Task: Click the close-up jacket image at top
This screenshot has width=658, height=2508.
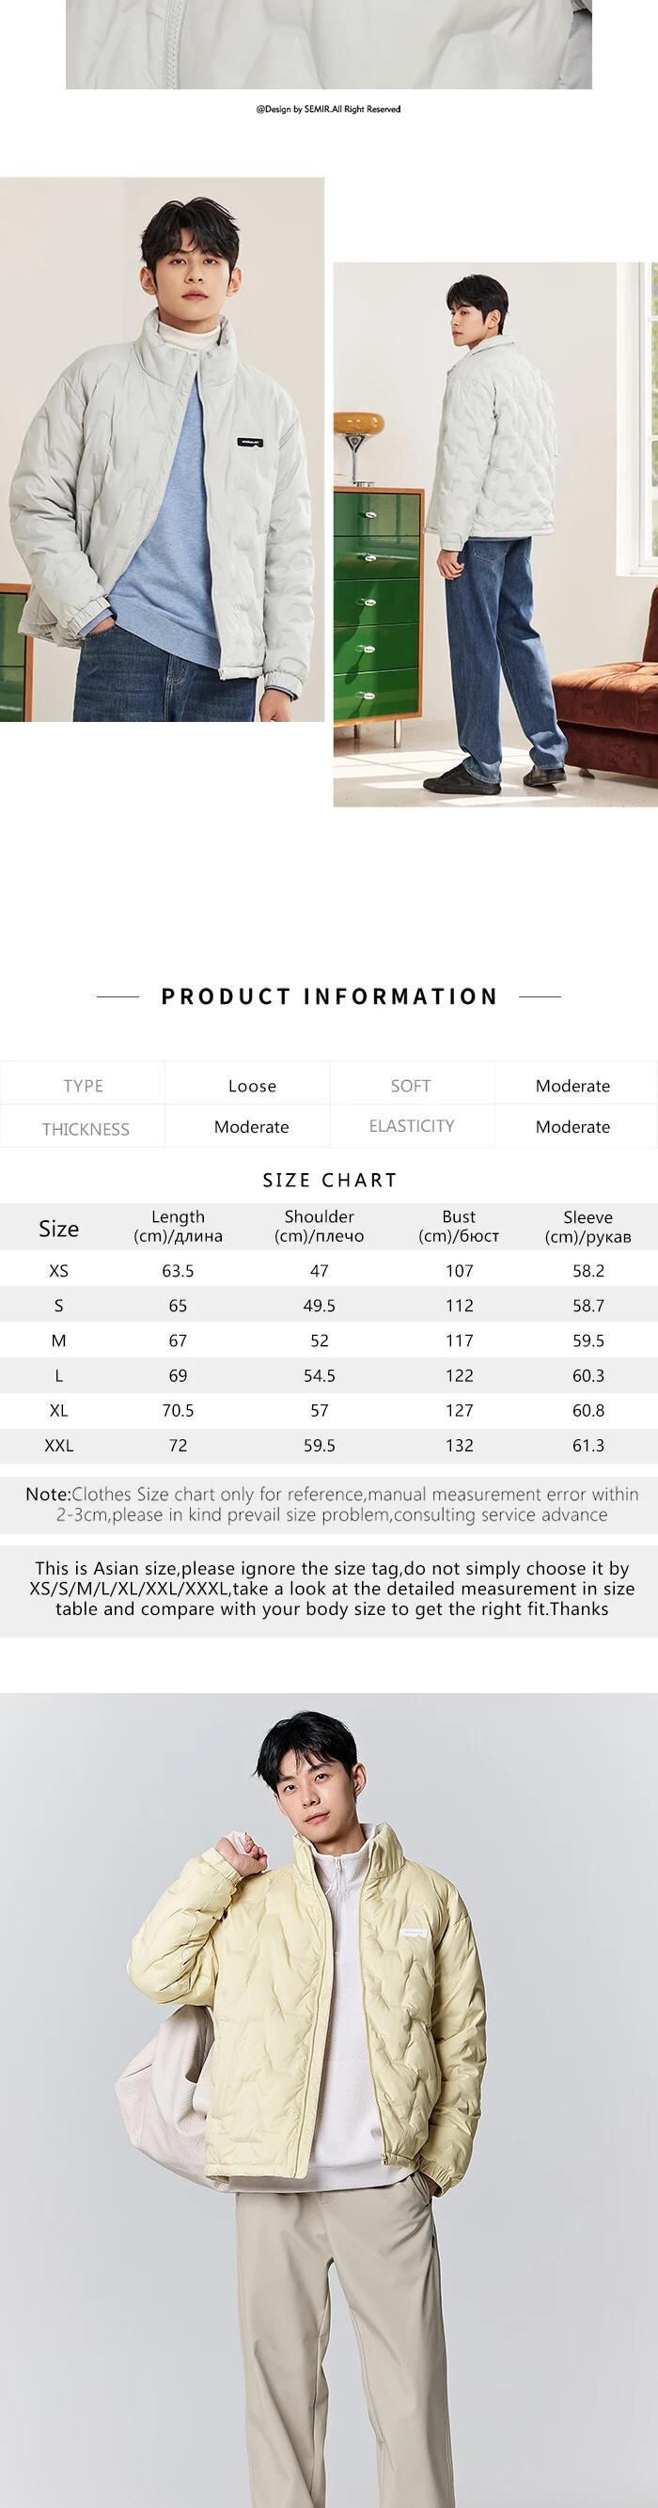Action: coord(329,44)
